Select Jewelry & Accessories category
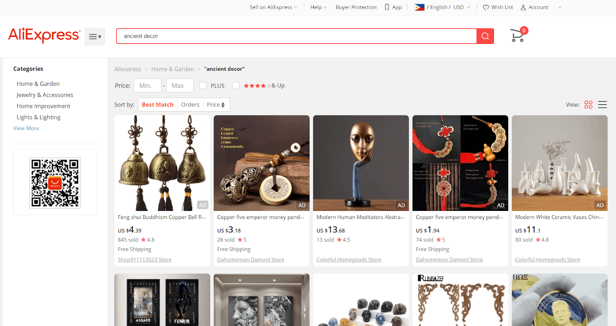The height and width of the screenshot is (326, 616). (x=45, y=95)
